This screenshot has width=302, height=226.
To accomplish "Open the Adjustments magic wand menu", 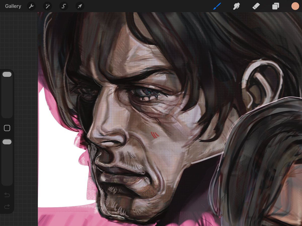I will tap(47, 6).
